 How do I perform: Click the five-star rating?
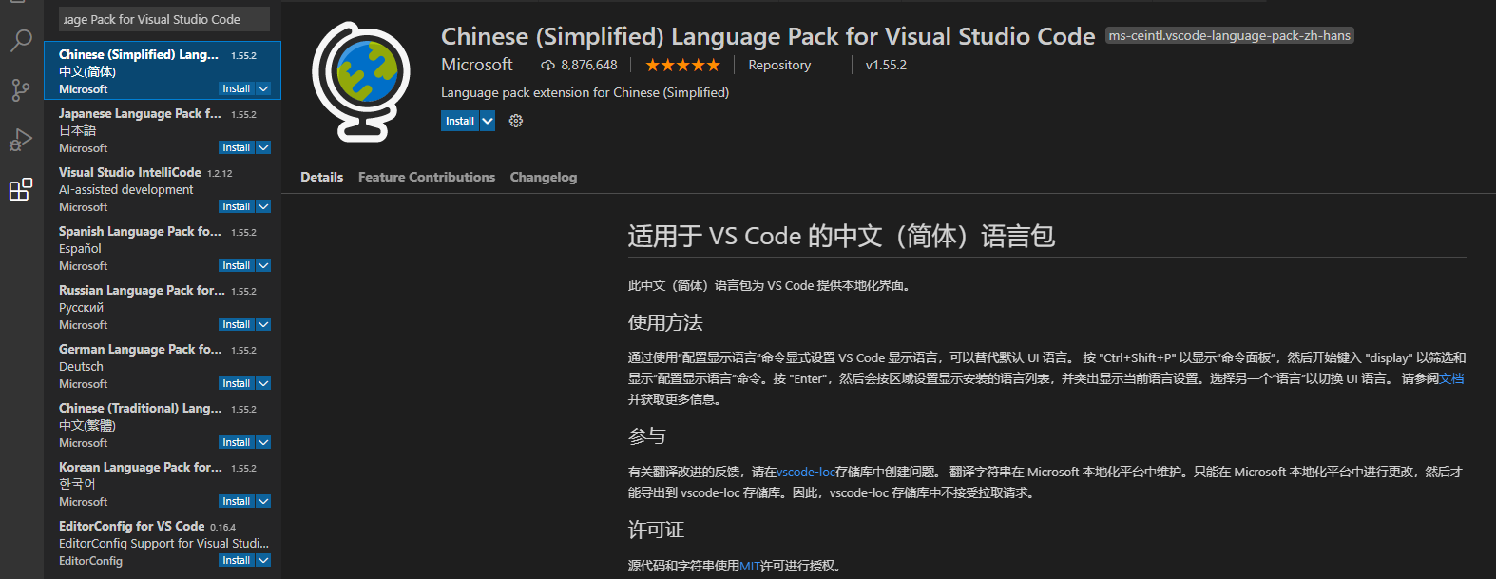coord(682,65)
